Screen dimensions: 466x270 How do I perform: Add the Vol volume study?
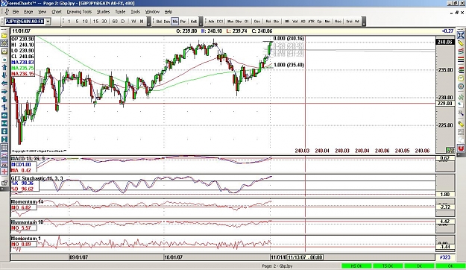click(x=295, y=22)
